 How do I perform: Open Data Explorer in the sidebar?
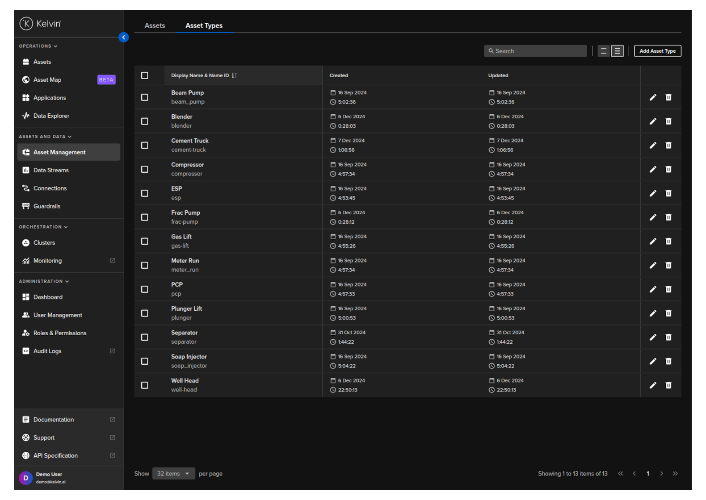[51, 116]
